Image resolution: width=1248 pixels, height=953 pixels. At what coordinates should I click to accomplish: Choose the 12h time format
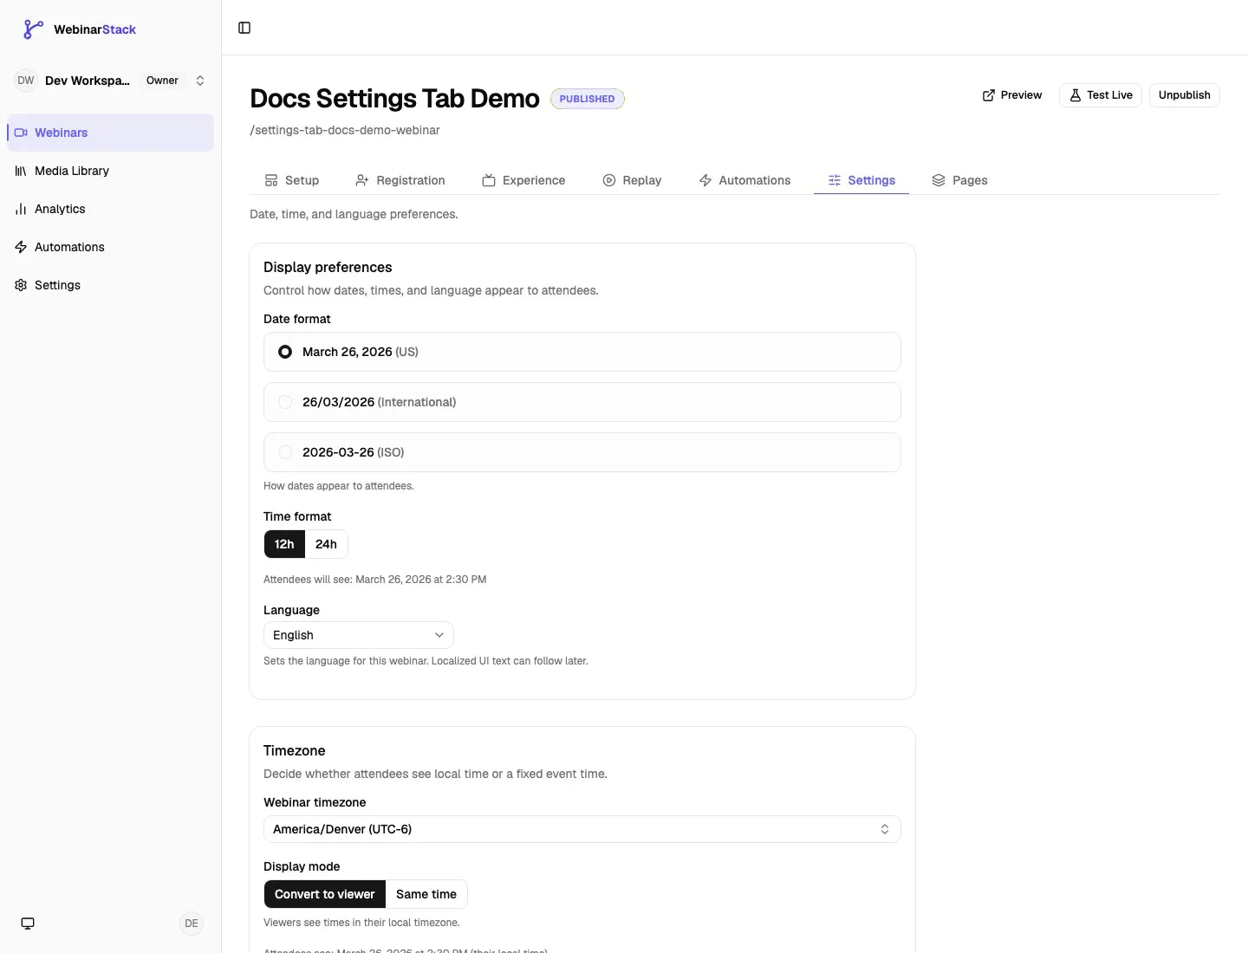(x=284, y=544)
